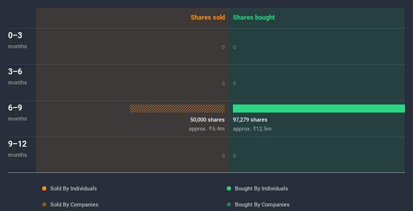Image resolution: width=413 pixels, height=211 pixels.
Task: Click the bought zero in 0–3 months row
Action: click(x=234, y=47)
